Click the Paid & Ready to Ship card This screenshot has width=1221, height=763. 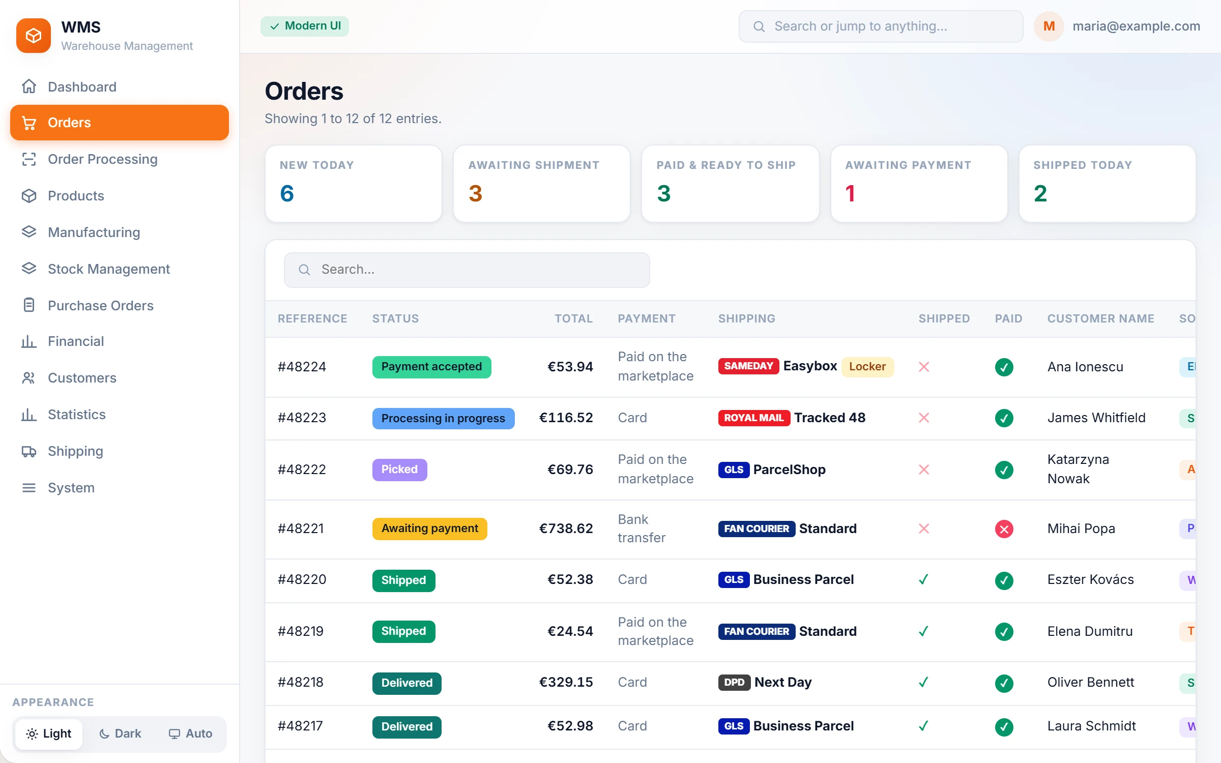coord(731,184)
